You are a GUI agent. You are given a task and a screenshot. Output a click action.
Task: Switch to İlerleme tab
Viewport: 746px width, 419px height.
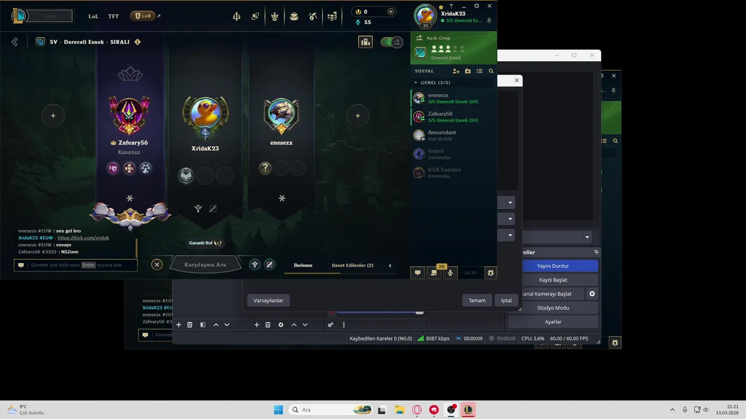(303, 265)
